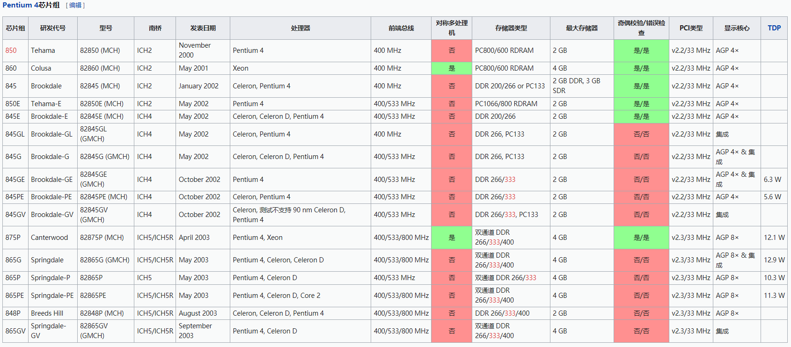Click the 12.1 W TDP cell
Image resolution: width=791 pixels, height=347 pixels.
click(774, 238)
